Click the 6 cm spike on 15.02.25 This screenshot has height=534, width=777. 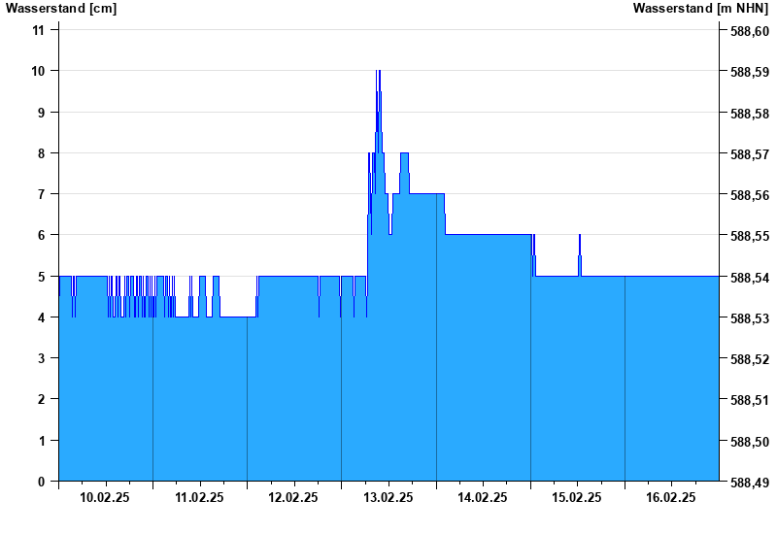(580, 236)
